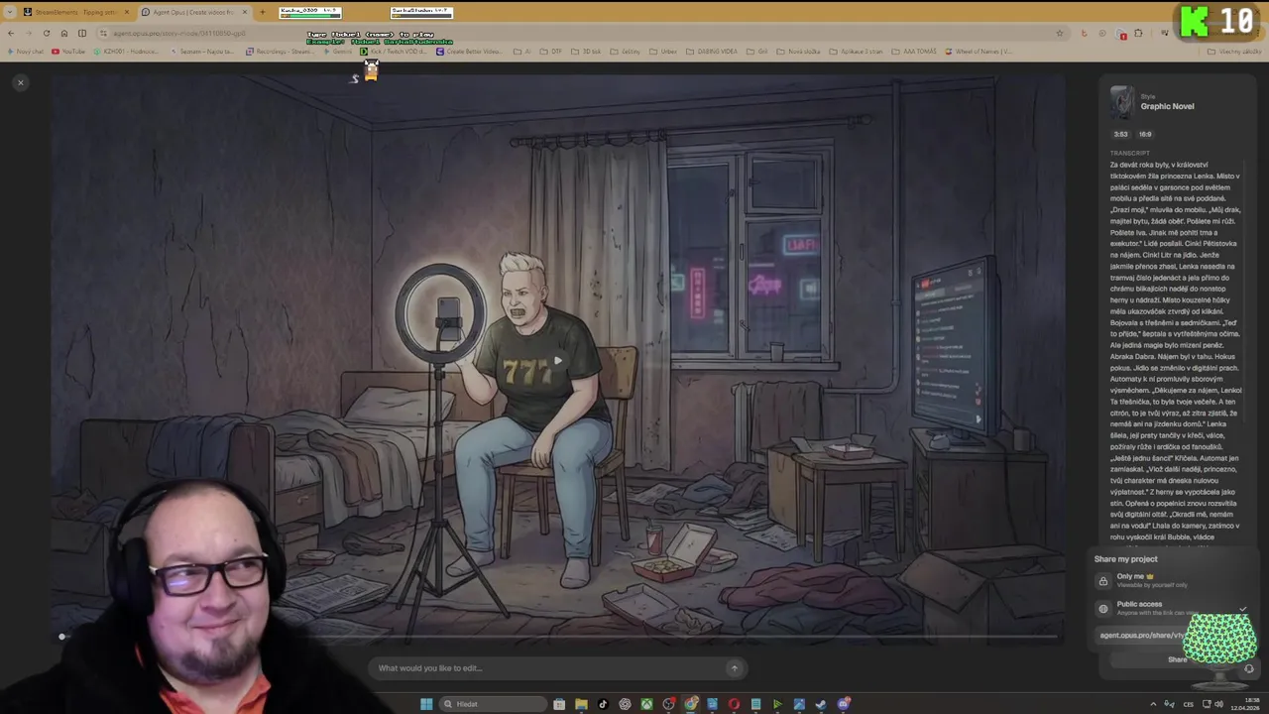Show hidden system tray icons
1269x714 pixels.
point(1153,704)
